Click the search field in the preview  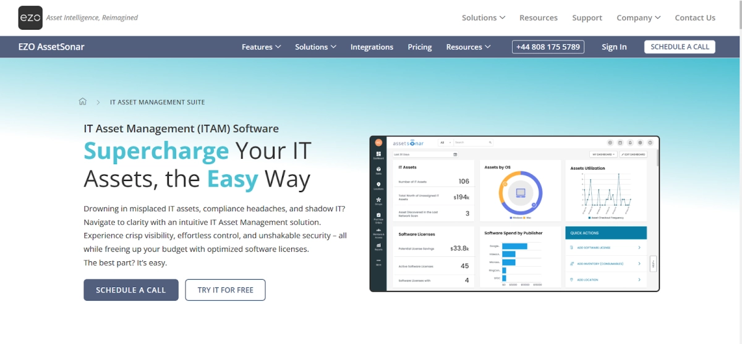pyautogui.click(x=474, y=142)
